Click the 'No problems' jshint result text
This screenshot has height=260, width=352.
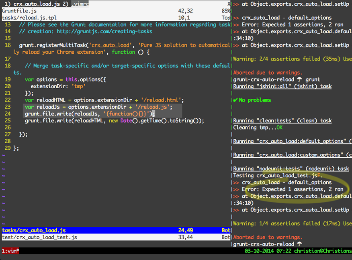pos(255,100)
